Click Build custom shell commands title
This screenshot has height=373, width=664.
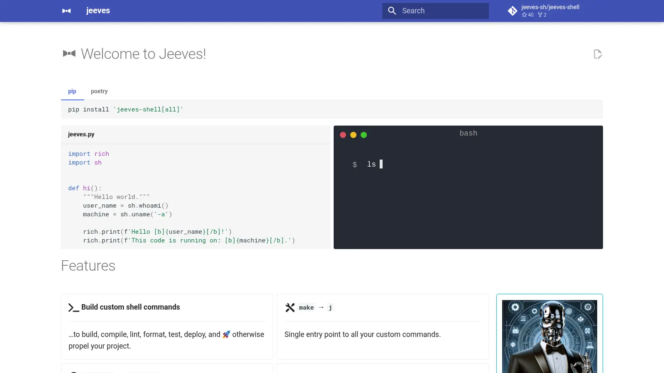(x=131, y=307)
